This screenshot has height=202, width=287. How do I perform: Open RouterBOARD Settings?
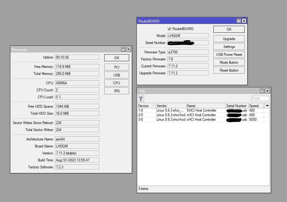(x=229, y=46)
